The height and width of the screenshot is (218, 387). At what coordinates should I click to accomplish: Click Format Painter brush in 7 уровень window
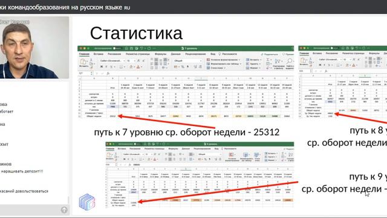pyautogui.click(x=91, y=67)
